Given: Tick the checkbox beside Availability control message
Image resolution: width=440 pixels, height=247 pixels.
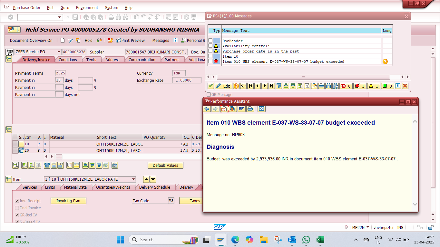Looking at the screenshot, I should (210, 46).
